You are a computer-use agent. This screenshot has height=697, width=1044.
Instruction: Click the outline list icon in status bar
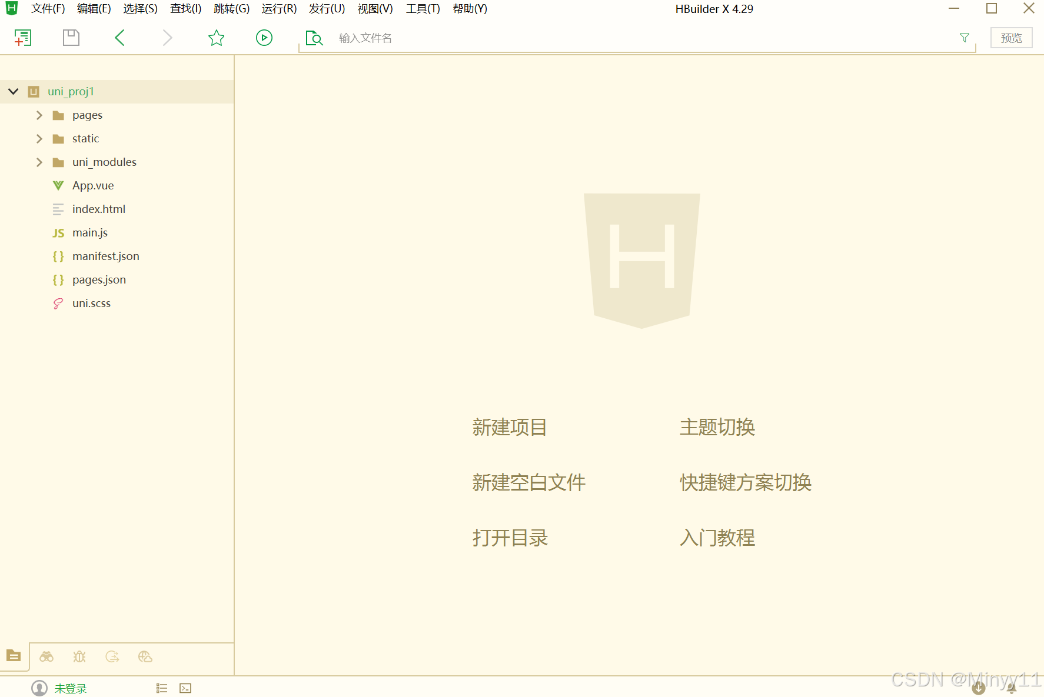tap(162, 688)
